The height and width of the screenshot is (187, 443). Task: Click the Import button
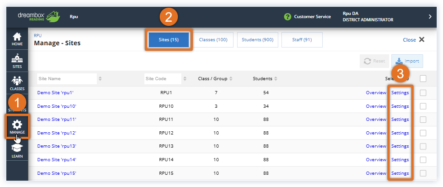point(407,61)
